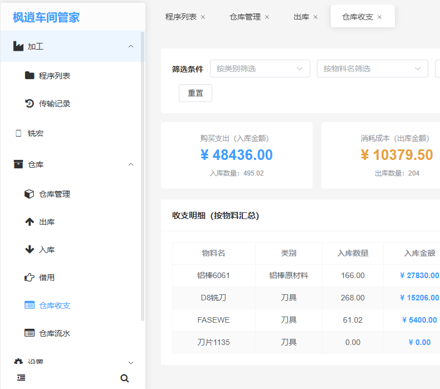Click the history icon beside 传输记录
The width and height of the screenshot is (440, 389).
(x=30, y=104)
